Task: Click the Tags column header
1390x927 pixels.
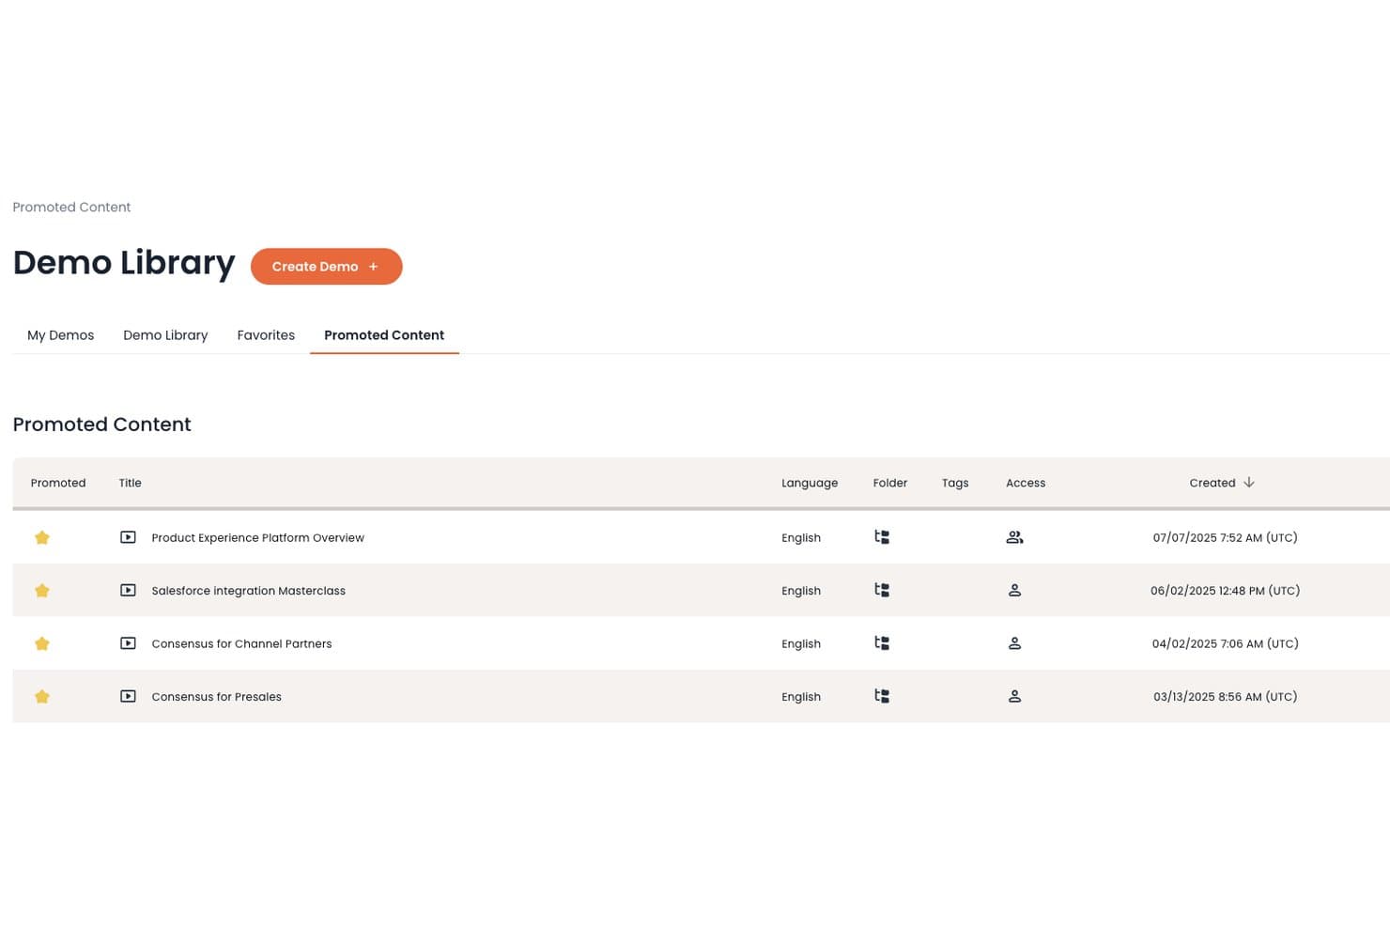Action: coord(955,483)
